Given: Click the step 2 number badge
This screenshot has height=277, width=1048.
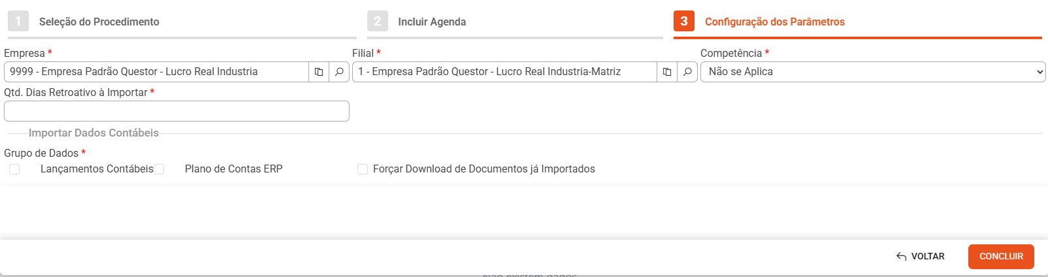Looking at the screenshot, I should (x=378, y=21).
